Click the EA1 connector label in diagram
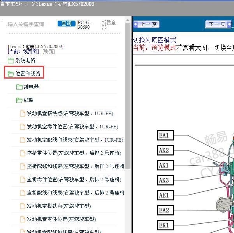Image resolution: width=234 pixels, height=233 pixels. point(165,135)
